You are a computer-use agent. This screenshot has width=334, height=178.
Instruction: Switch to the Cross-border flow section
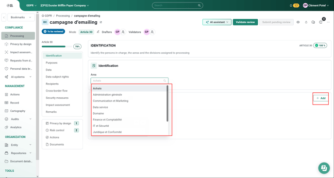pyautogui.click(x=62, y=91)
